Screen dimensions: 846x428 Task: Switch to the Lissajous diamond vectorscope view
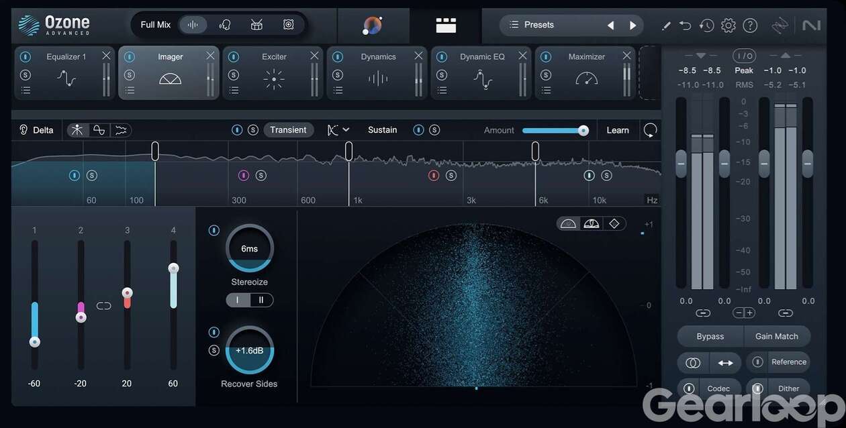point(614,223)
